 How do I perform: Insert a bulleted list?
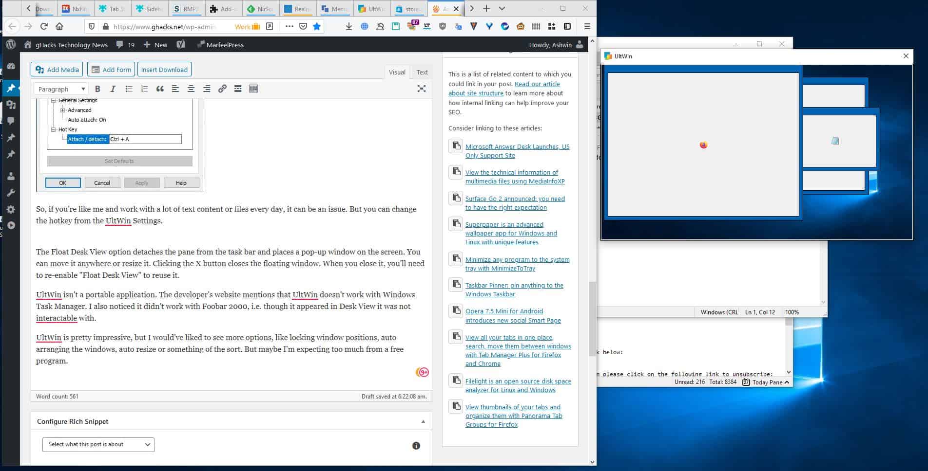tap(129, 89)
